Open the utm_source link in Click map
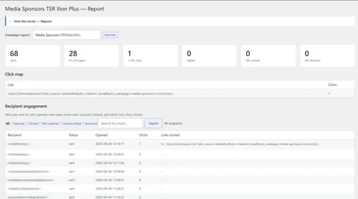Viewport: 358px width, 199px height. (x=90, y=93)
